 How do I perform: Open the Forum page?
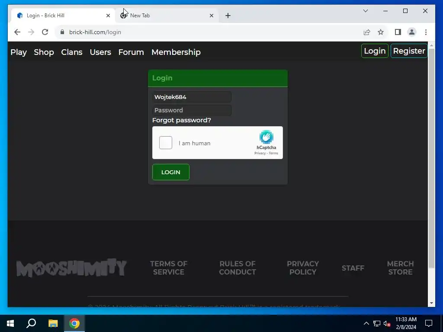click(x=131, y=52)
